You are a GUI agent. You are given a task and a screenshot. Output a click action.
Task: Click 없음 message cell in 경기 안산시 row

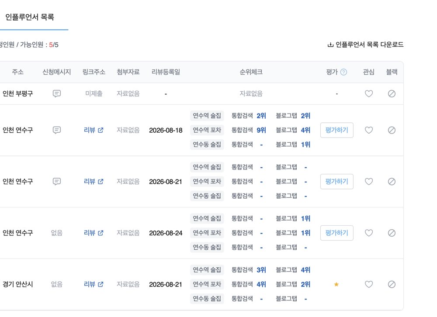coord(56,284)
